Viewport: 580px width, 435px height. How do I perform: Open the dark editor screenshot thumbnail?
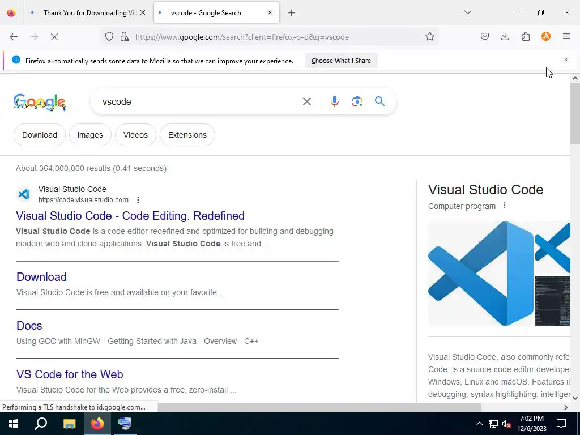pyautogui.click(x=552, y=301)
